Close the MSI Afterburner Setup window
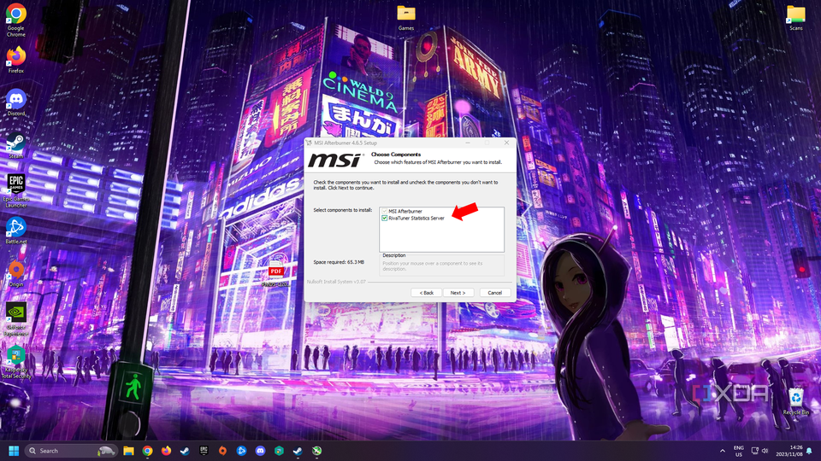 (x=506, y=143)
